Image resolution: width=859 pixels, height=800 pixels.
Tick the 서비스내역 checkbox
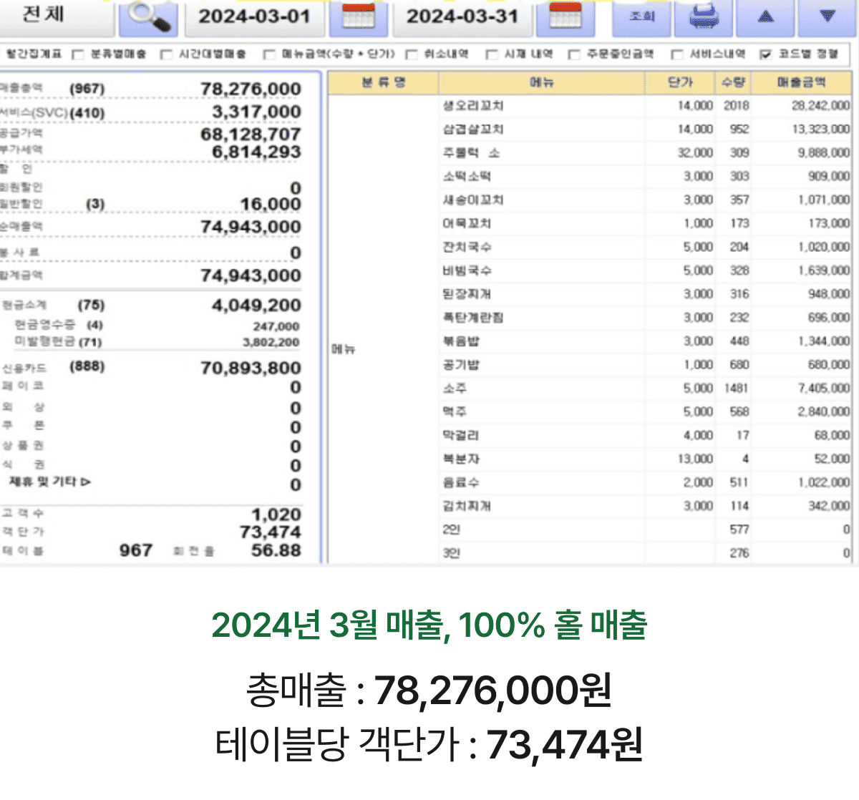point(676,54)
